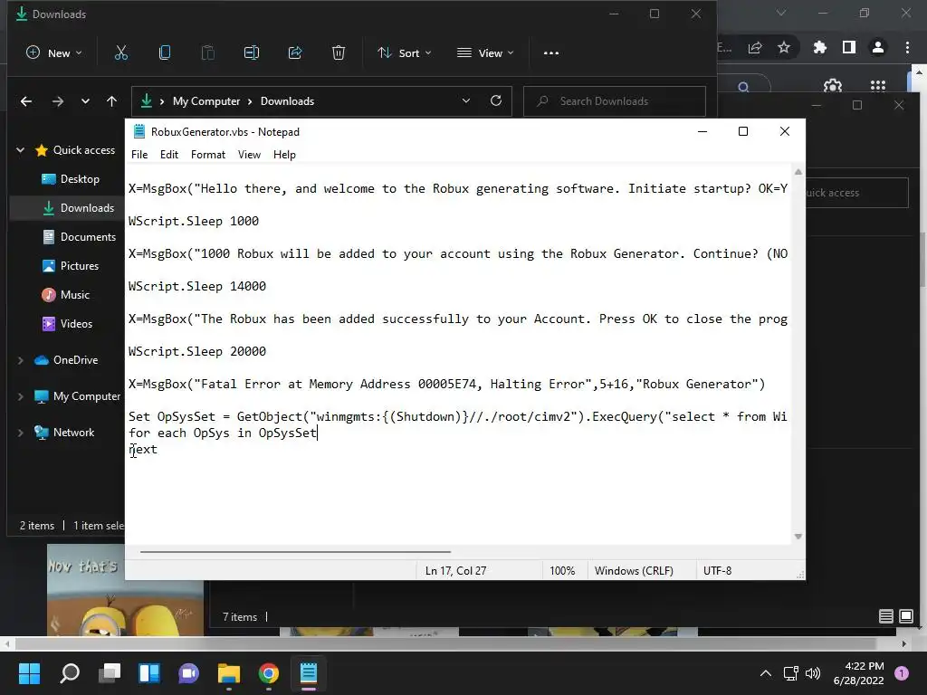This screenshot has height=695, width=927.
Task: Go up one folder level with the up arrow
Action: pos(111,101)
